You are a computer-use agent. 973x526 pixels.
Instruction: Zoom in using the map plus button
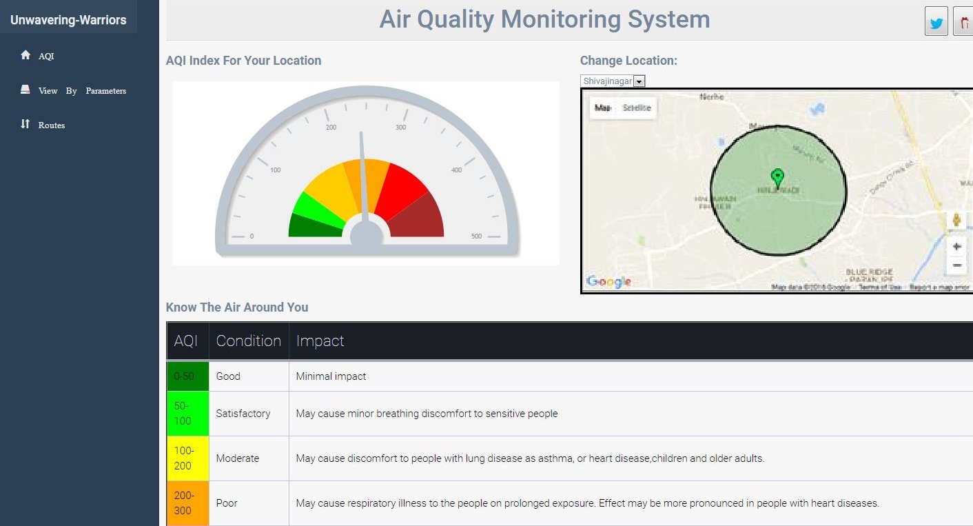pos(956,246)
